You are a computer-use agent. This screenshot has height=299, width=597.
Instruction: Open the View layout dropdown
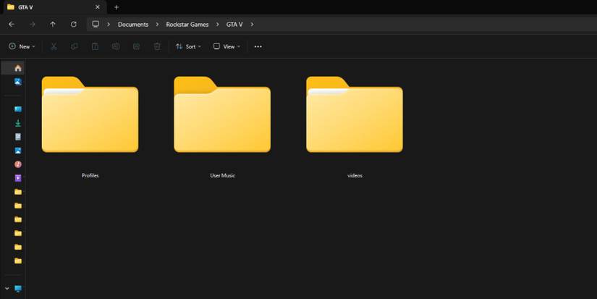226,46
